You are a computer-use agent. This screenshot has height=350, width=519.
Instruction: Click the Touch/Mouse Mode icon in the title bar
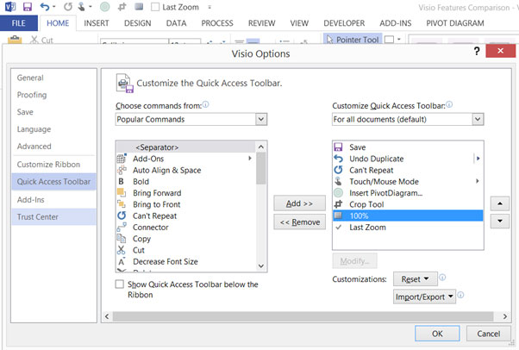tap(81, 7)
